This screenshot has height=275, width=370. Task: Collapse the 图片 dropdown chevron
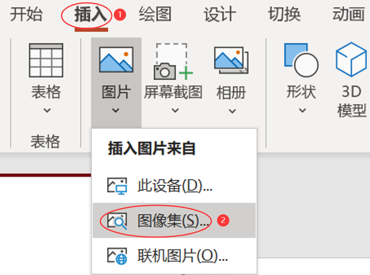(115, 110)
